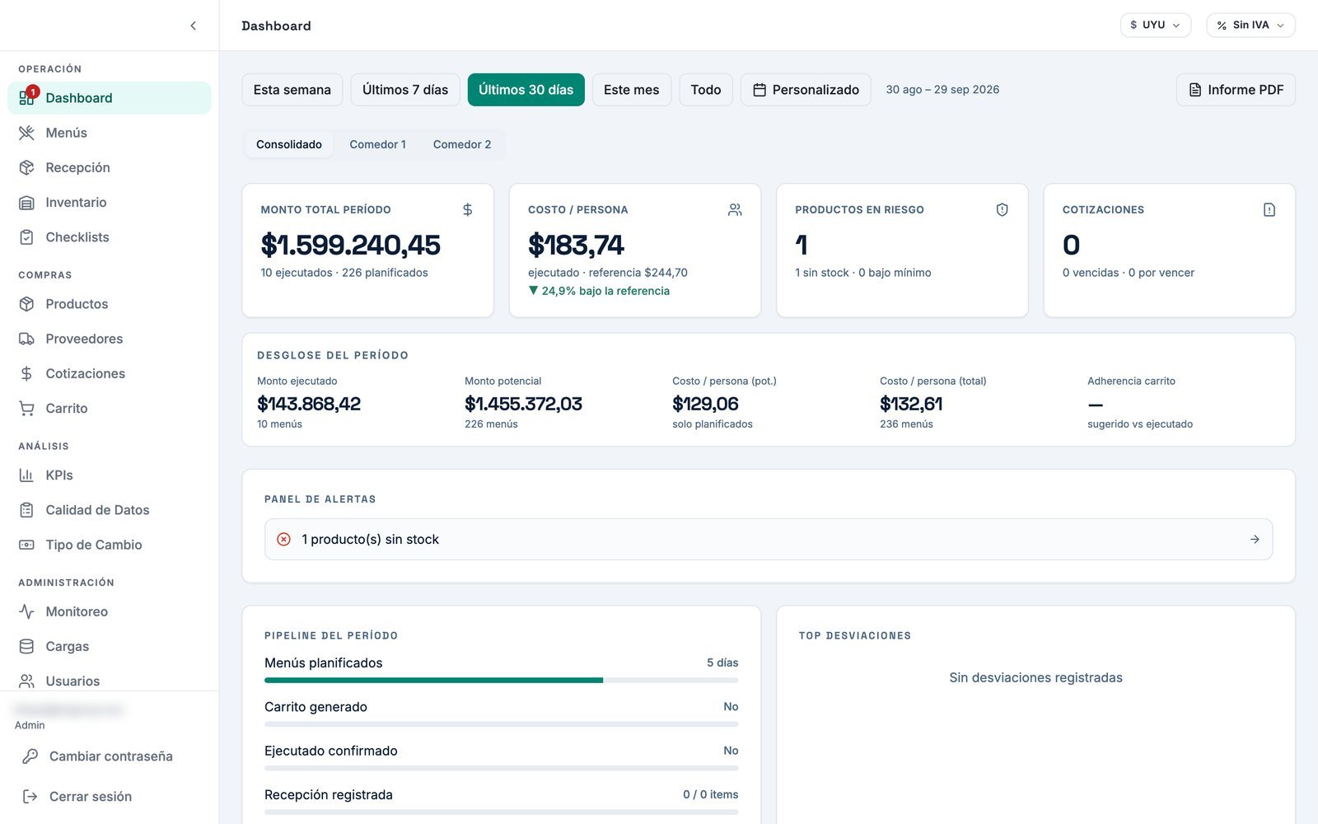The height and width of the screenshot is (824, 1318).
Task: Click the Recepción package icon
Action: point(26,167)
